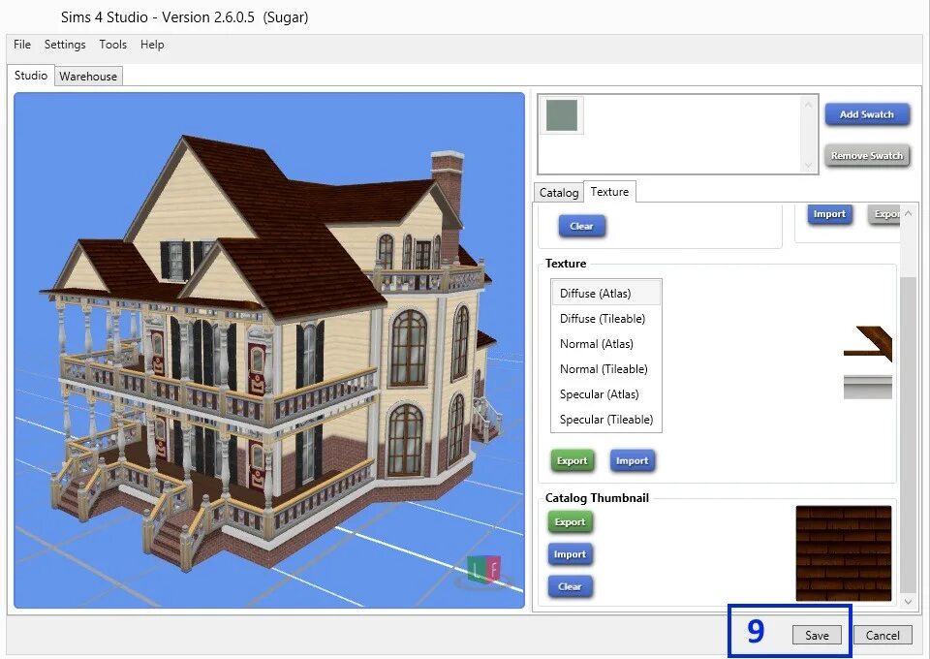Switch to the Studio tab
The image size is (930, 659).
(31, 76)
